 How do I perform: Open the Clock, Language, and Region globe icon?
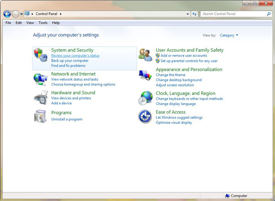[x=145, y=98]
